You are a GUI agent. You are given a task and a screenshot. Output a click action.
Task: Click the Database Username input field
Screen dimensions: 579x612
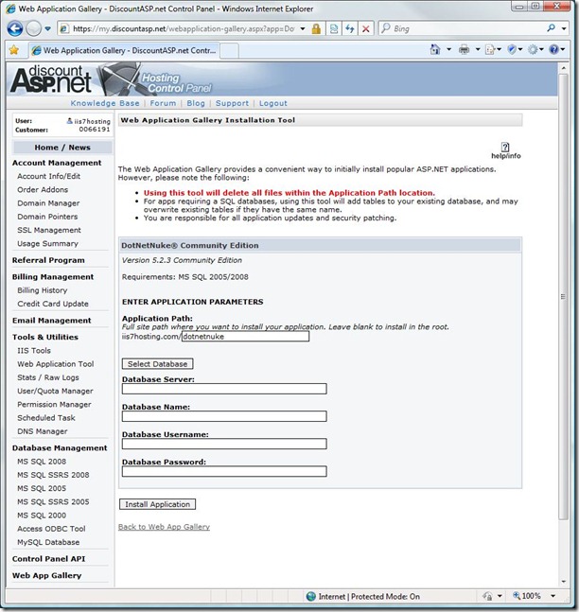[224, 444]
